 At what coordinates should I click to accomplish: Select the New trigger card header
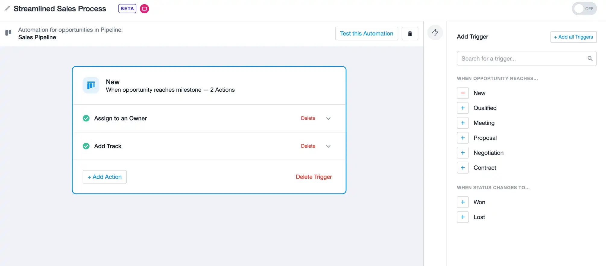pos(209,86)
